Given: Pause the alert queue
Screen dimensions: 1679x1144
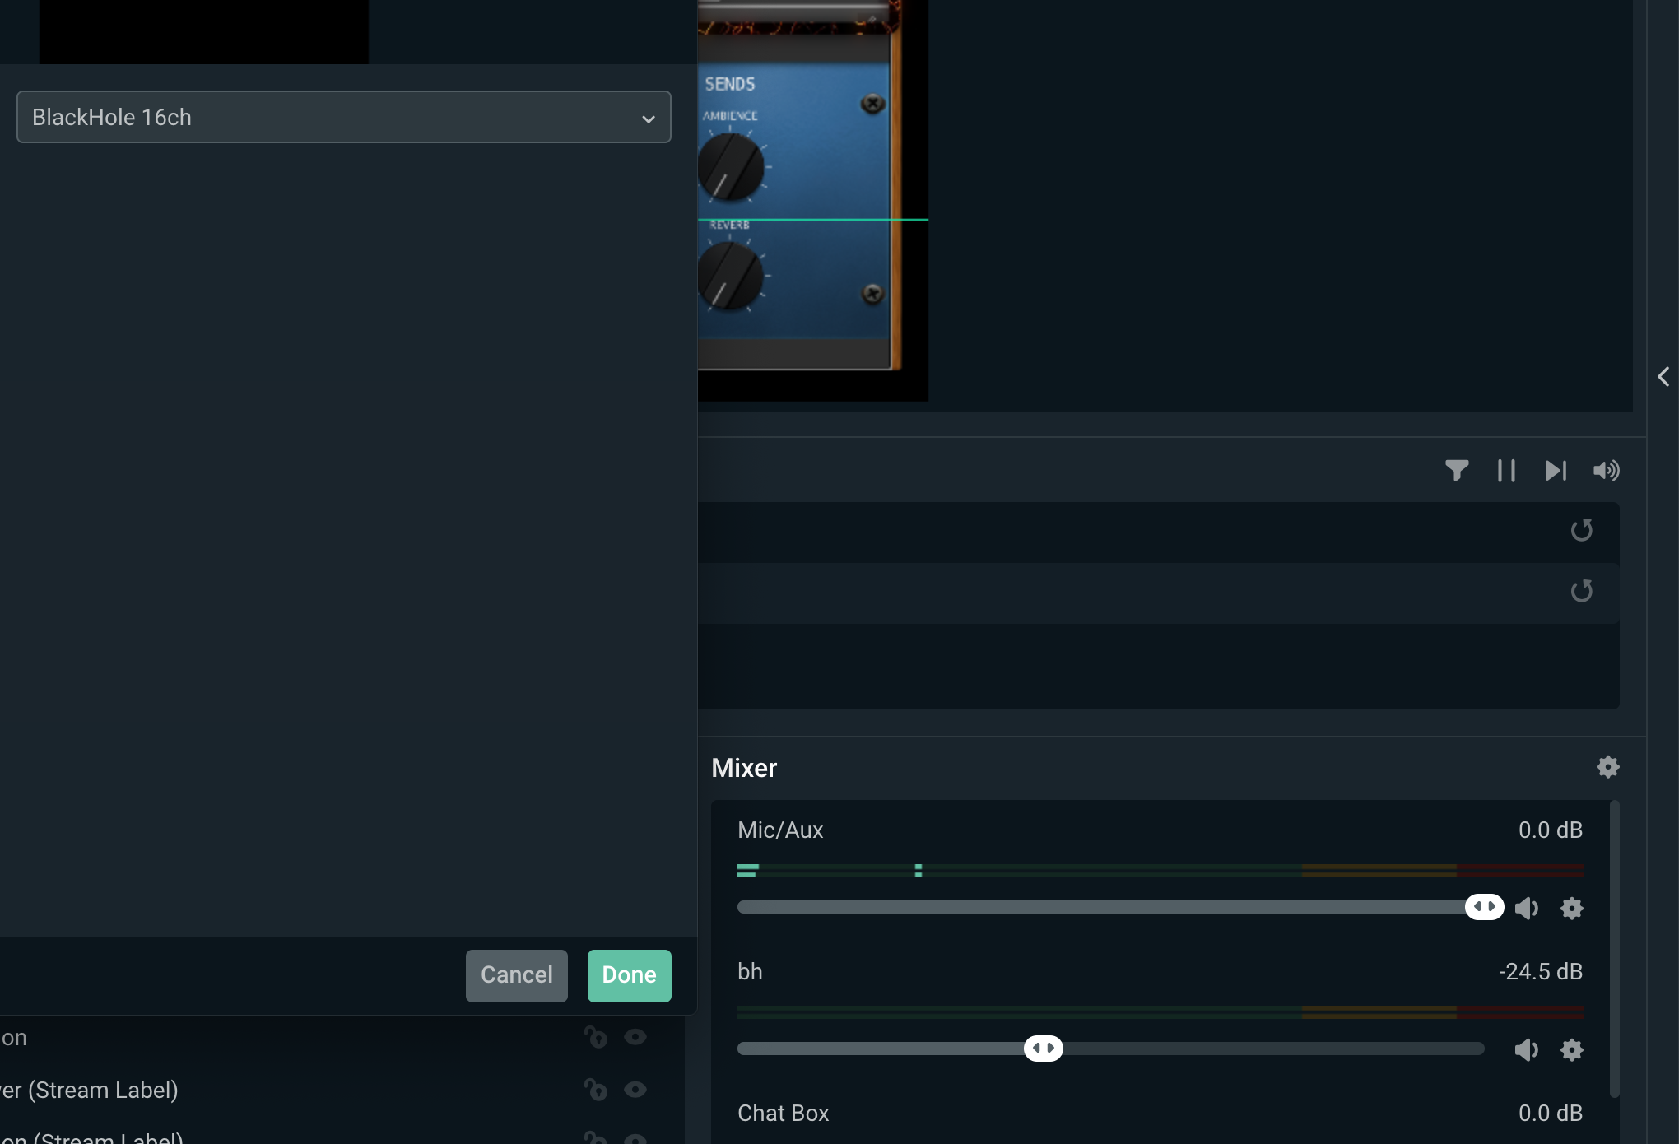Looking at the screenshot, I should (x=1506, y=471).
